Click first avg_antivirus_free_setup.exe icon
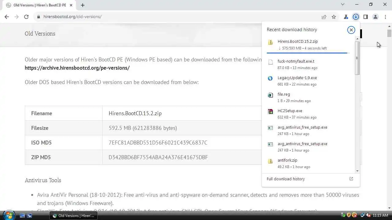The height and width of the screenshot is (220, 392). 270,128
